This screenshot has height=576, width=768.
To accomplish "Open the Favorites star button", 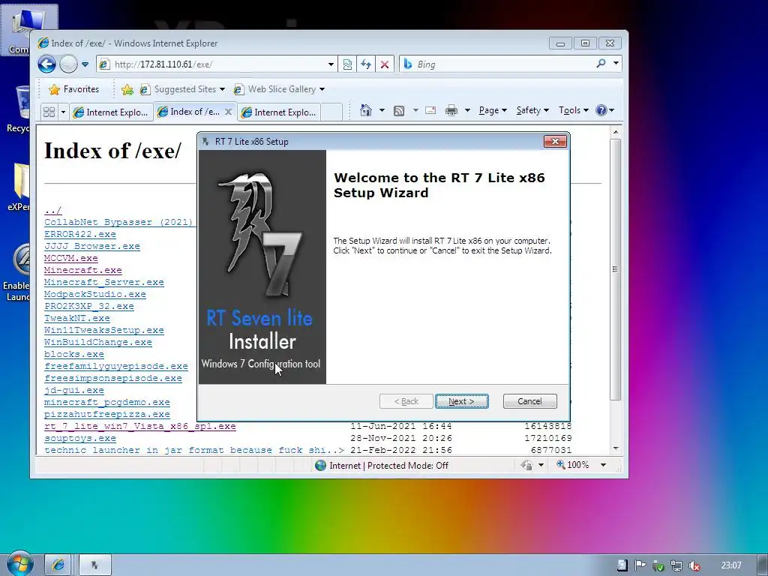I will [74, 89].
